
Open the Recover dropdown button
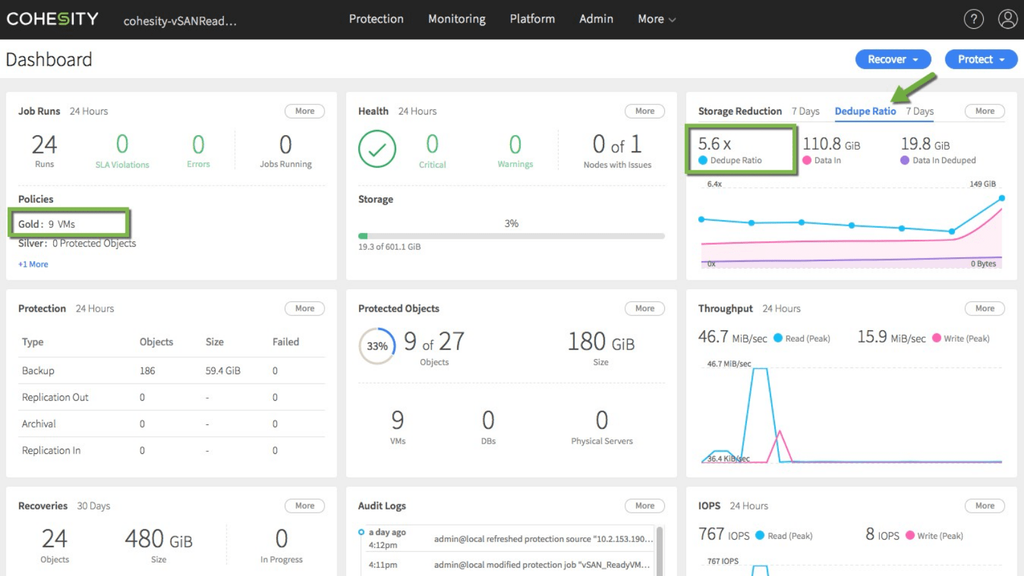coord(893,60)
